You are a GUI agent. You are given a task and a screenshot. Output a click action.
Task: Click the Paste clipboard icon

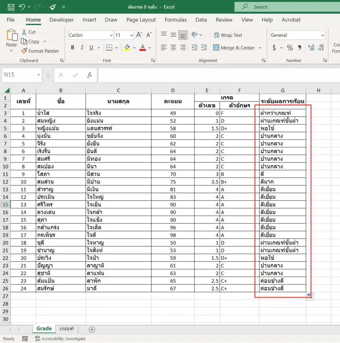coord(12,35)
